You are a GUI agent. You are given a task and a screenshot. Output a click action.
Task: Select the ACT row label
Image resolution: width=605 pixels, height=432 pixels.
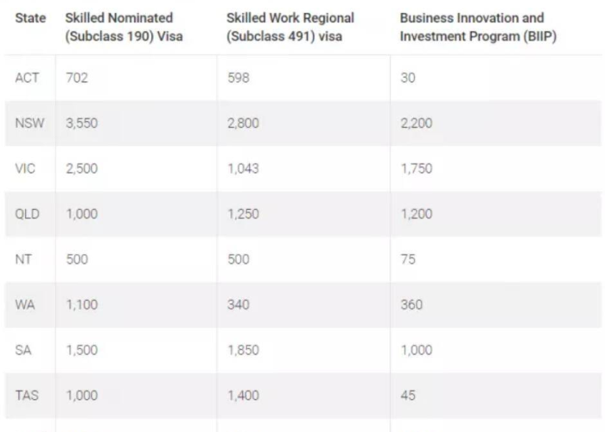tap(27, 78)
